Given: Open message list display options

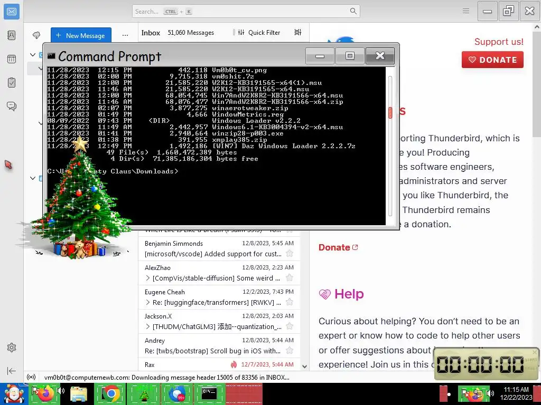Looking at the screenshot, I should click(x=298, y=32).
